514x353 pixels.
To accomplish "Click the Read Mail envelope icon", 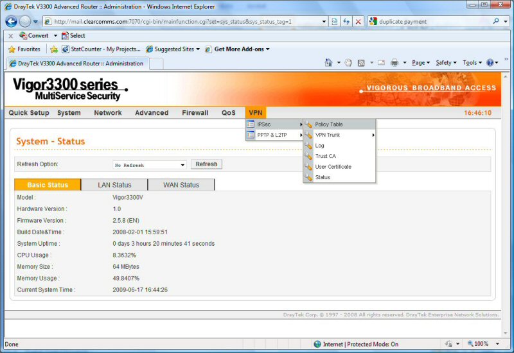I will pos(381,62).
